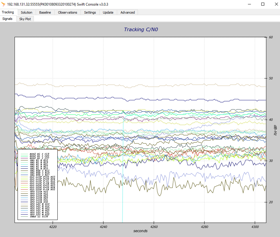280x237 pixels.
Task: Click legend entry 'SBAS L1 S138'
Action: pyautogui.click(x=35, y=216)
